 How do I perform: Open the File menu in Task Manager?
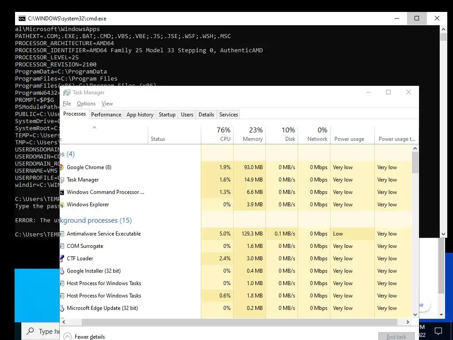click(67, 104)
